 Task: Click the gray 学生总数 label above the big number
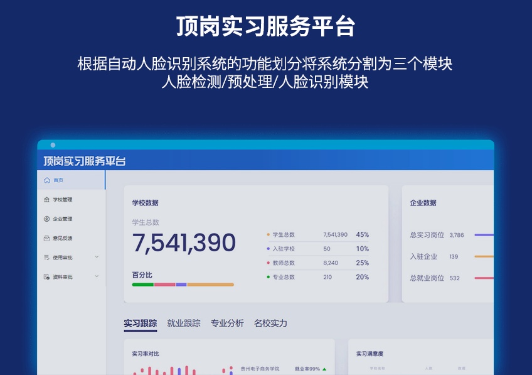[x=146, y=222]
